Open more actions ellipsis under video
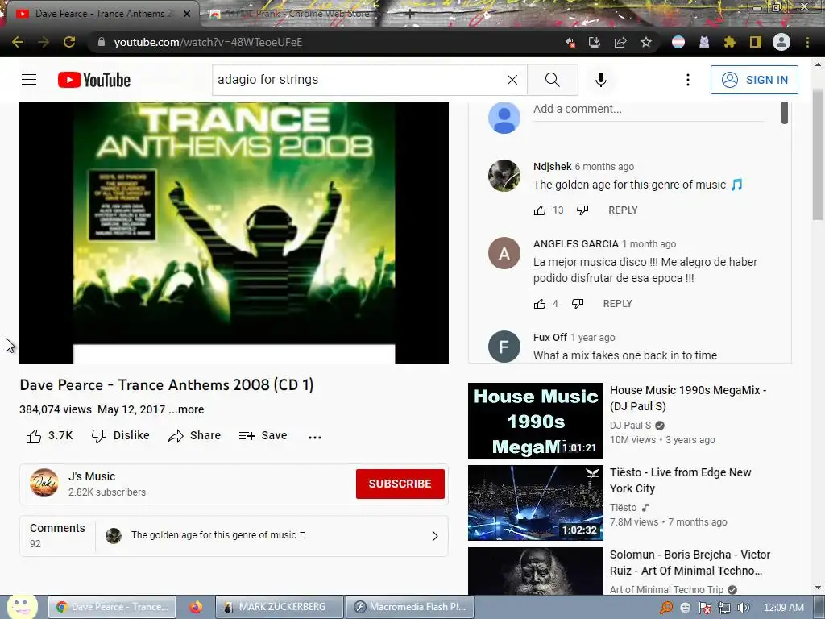 tap(315, 437)
